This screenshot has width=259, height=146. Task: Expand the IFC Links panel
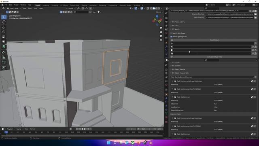(x=175, y=26)
